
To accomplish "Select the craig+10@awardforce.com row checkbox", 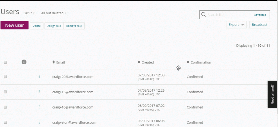I will click(x=5, y=107).
